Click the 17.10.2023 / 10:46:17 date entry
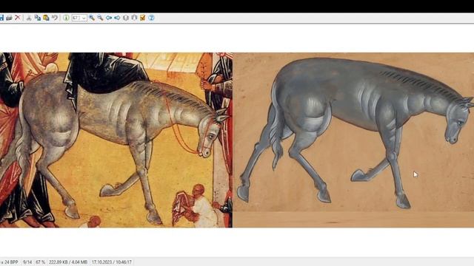The width and height of the screenshot is (474, 266). pyautogui.click(x=112, y=262)
